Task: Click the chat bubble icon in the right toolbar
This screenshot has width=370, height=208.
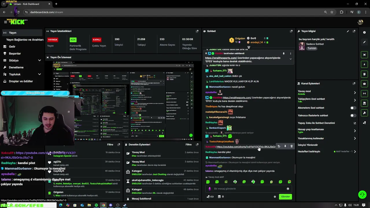Action: tap(364, 84)
